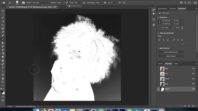
Task: Select the Spot Healing Brush tool
Action: coord(3,36)
